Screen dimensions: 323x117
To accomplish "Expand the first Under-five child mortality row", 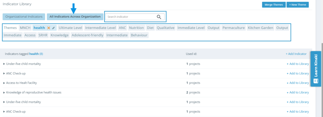I will (4, 64).
